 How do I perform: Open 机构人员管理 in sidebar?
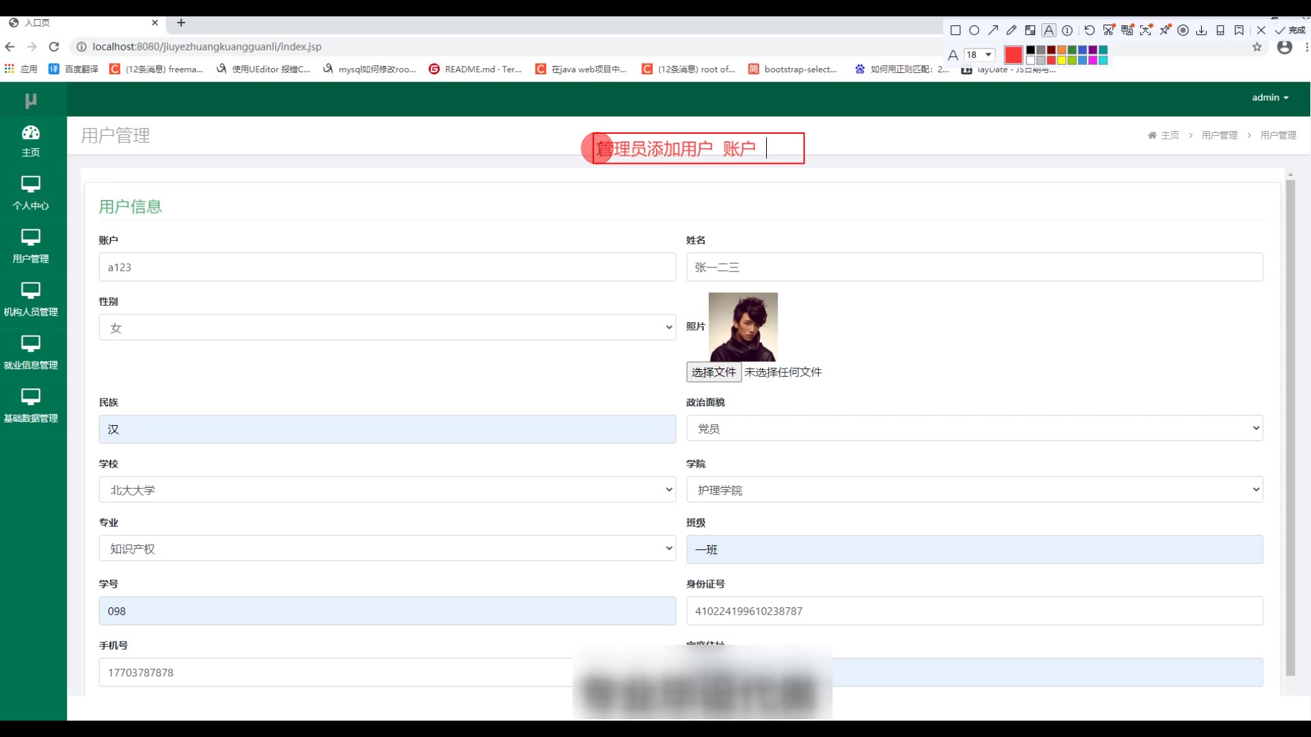pos(31,300)
